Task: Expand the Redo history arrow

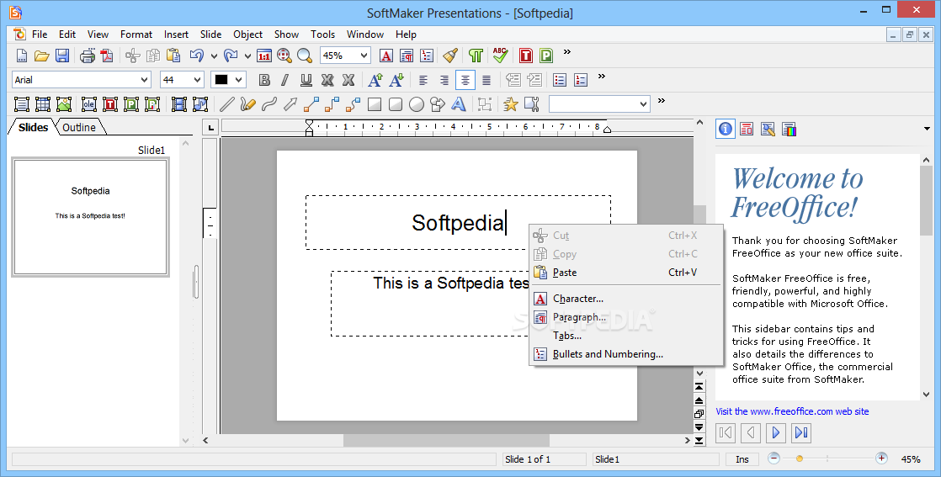Action: 247,56
